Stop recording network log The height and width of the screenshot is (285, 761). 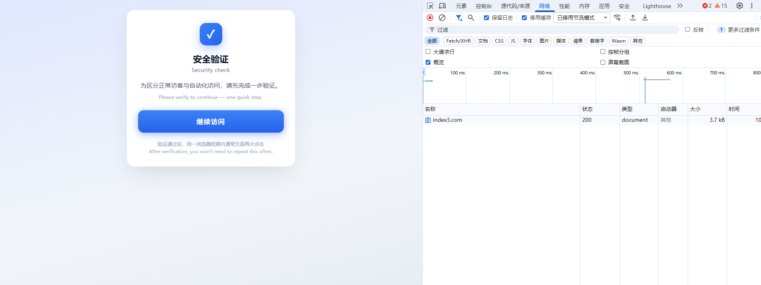pyautogui.click(x=430, y=18)
